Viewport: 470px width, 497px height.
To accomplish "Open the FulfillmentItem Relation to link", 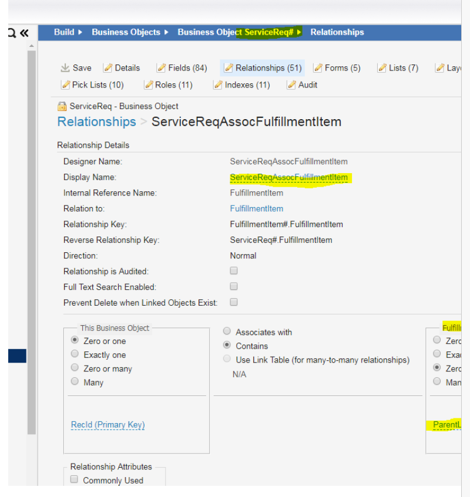I will (256, 208).
